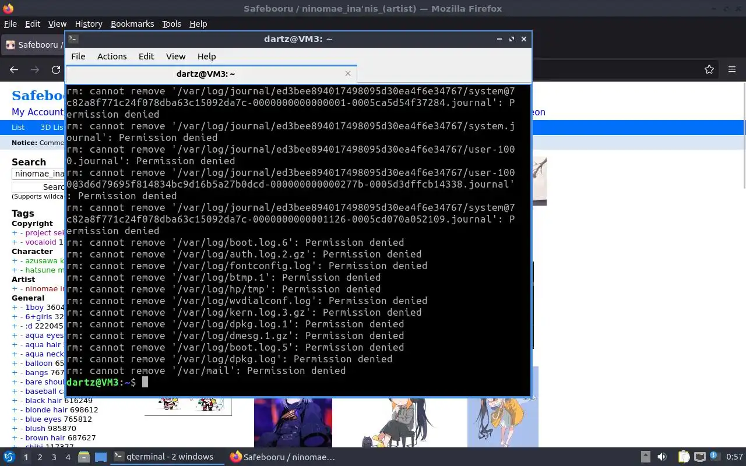Open the blonde hair tag link
Viewport: 746px width, 466px height.
[47, 409]
